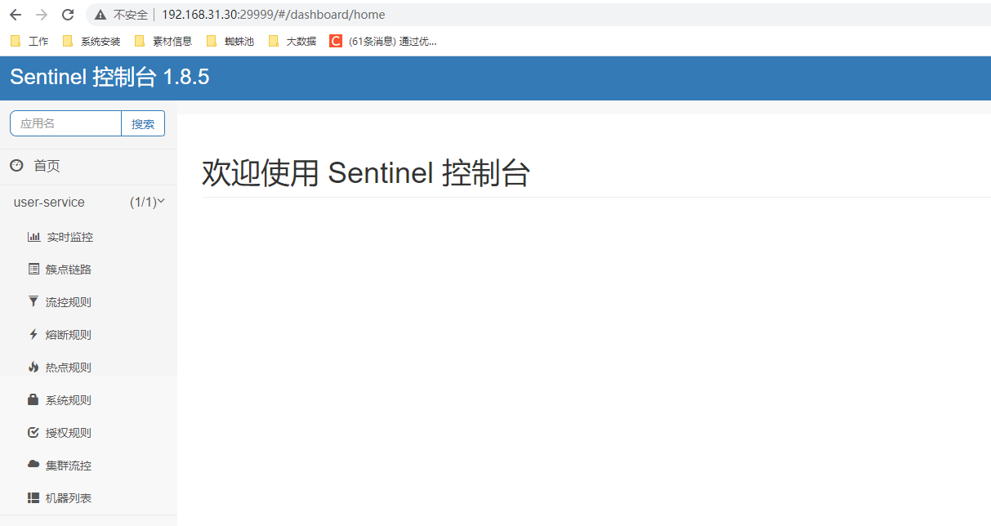The image size is (991, 526).
Task: Click the 应用名 search input field
Action: (x=65, y=123)
